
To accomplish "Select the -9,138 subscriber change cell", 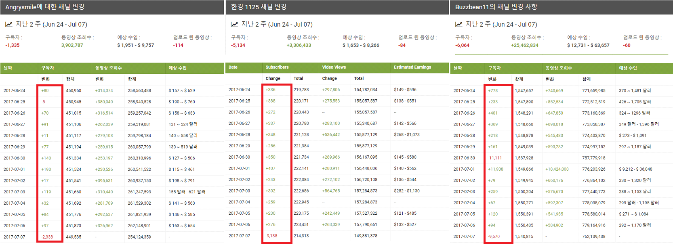I will pyautogui.click(x=271, y=236).
